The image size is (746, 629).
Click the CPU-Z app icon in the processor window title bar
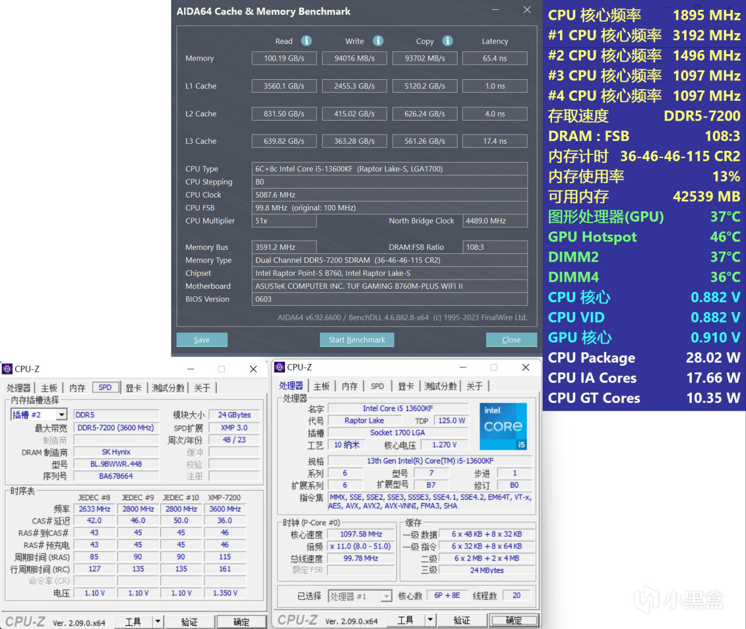[280, 367]
